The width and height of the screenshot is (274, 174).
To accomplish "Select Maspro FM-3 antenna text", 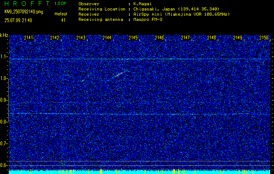I will [x=148, y=20].
